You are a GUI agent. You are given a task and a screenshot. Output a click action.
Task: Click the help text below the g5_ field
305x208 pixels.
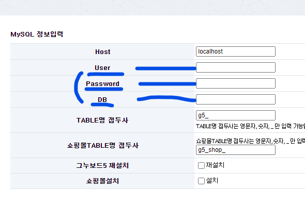click(250, 126)
